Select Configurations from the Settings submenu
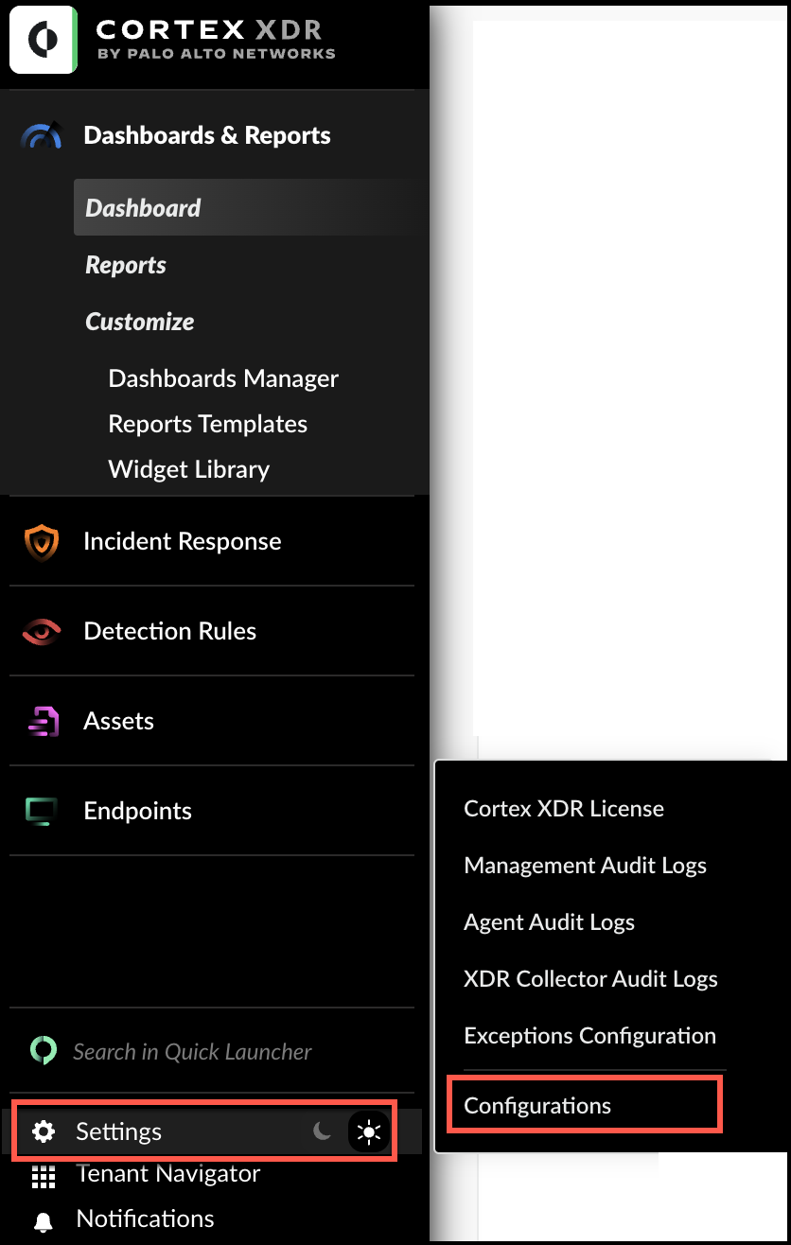791x1245 pixels. pos(537,1105)
